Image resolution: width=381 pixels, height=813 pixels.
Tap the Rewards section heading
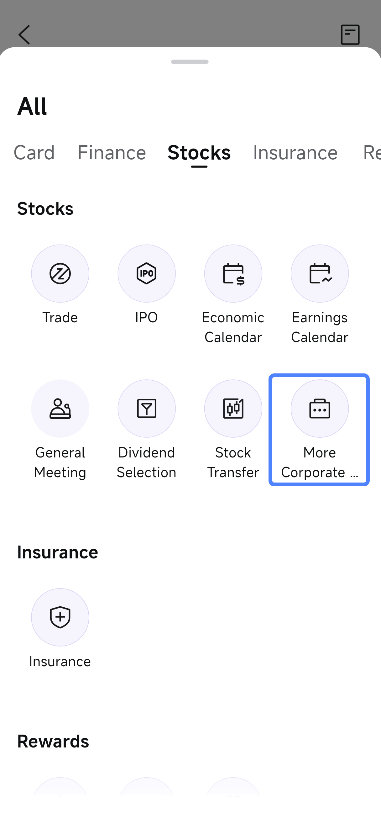53,741
